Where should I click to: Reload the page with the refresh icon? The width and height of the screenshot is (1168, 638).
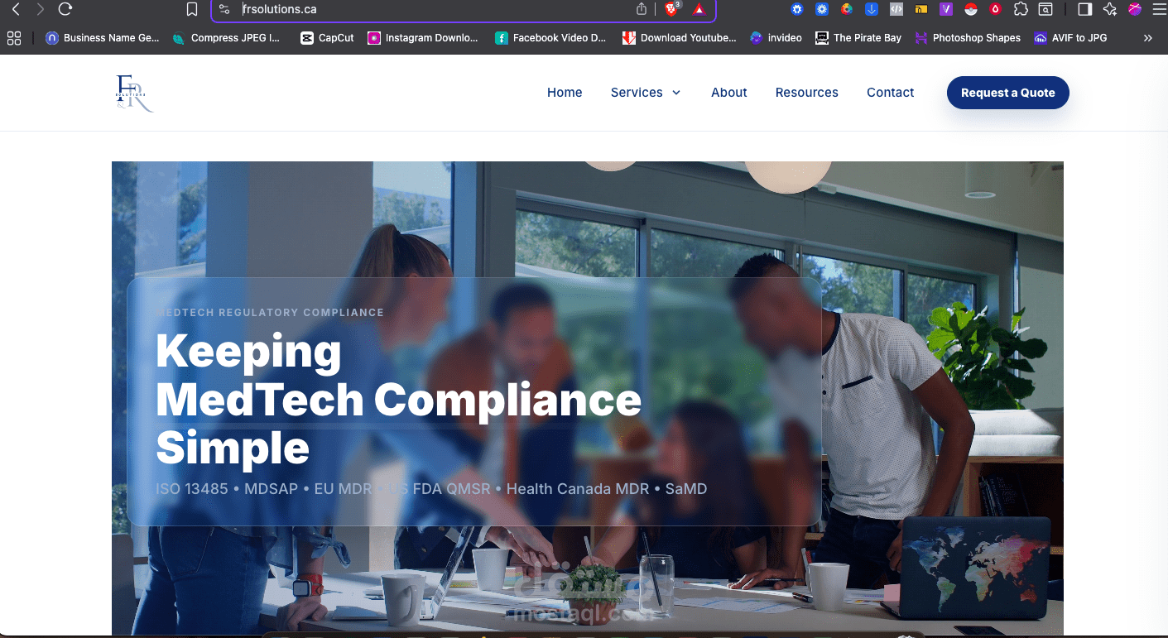tap(65, 9)
